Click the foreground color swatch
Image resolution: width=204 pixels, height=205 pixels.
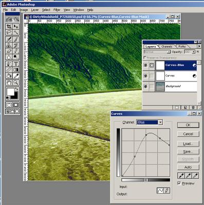[x=11, y=92]
